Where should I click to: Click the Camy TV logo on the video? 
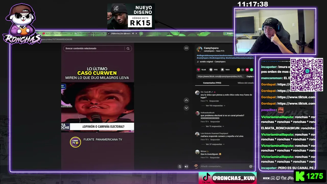click(75, 142)
